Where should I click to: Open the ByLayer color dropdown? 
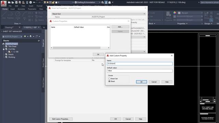click(202, 13)
